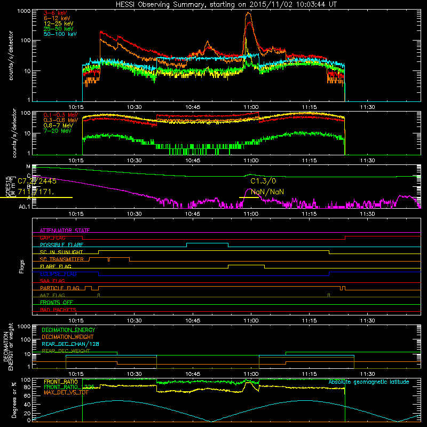This screenshot has height=427, width=427.
Task: Select the FRONTS_OFF flag label
Action: (x=57, y=302)
